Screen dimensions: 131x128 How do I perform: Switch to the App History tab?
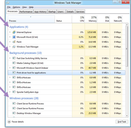pyautogui.click(x=40, y=12)
